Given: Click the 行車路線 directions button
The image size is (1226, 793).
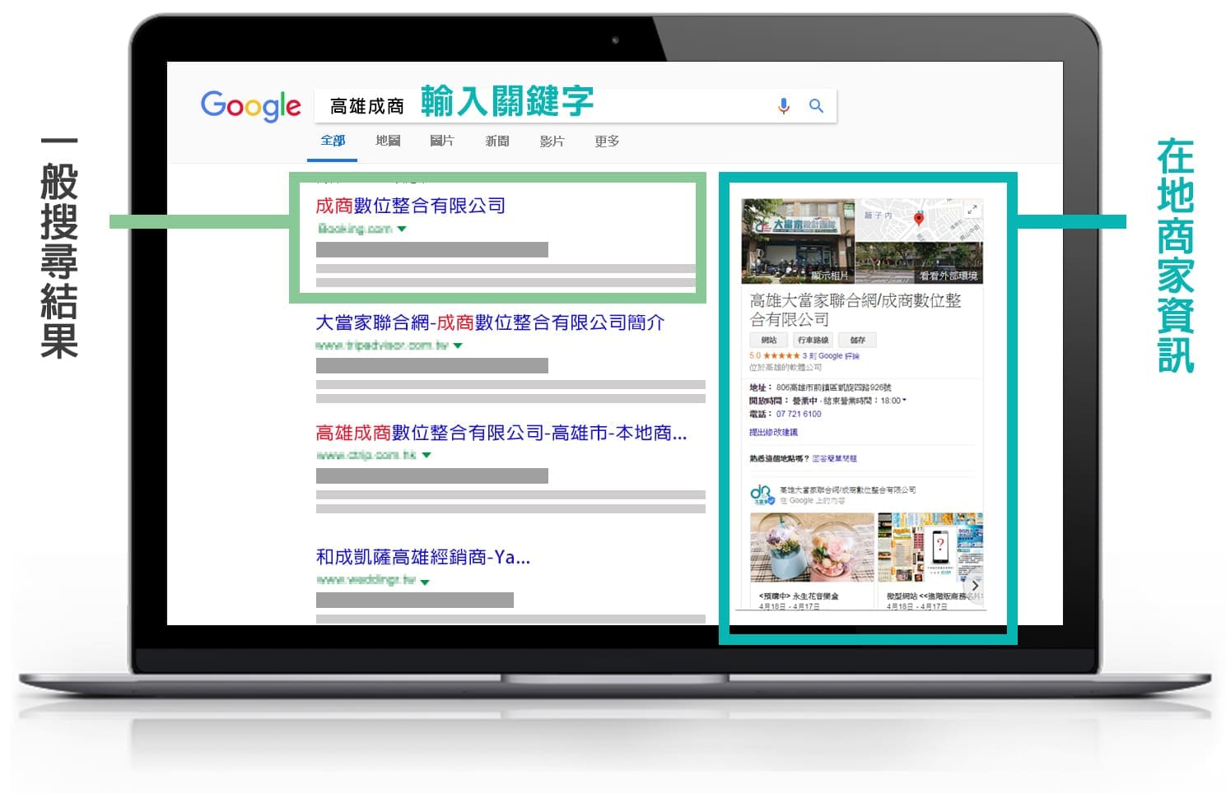Looking at the screenshot, I should pyautogui.click(x=813, y=340).
